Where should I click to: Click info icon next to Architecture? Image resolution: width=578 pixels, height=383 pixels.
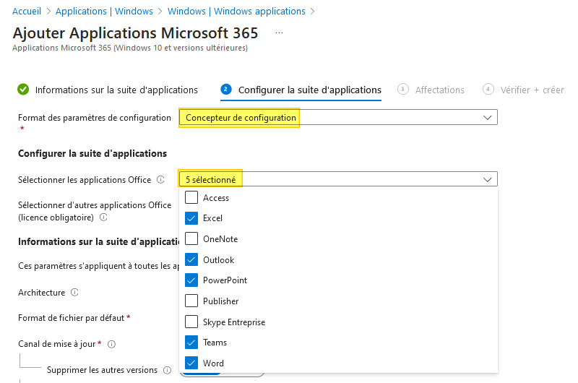[75, 293]
